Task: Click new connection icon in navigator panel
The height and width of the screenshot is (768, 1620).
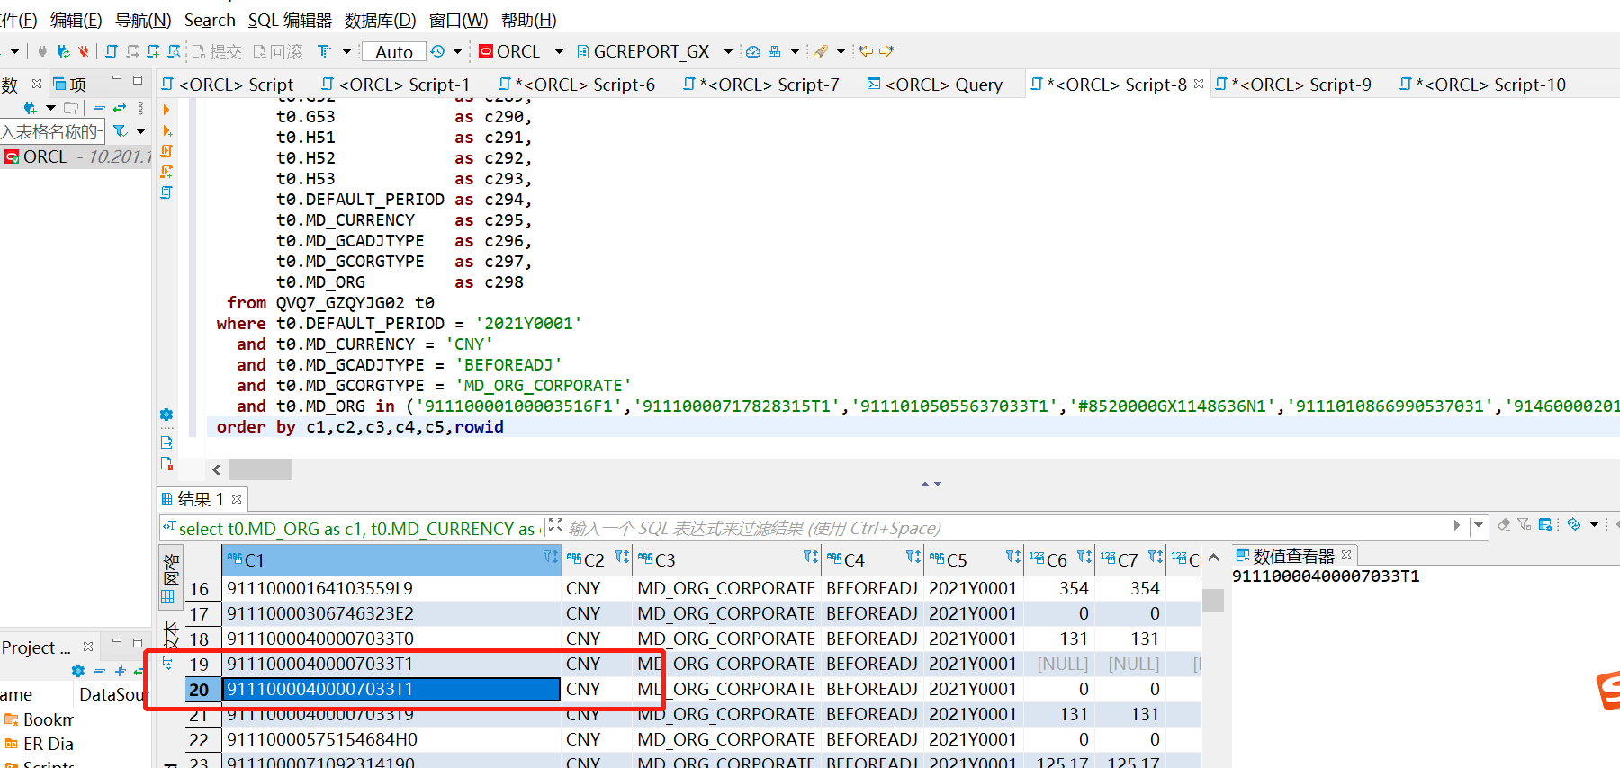Action: coord(30,108)
